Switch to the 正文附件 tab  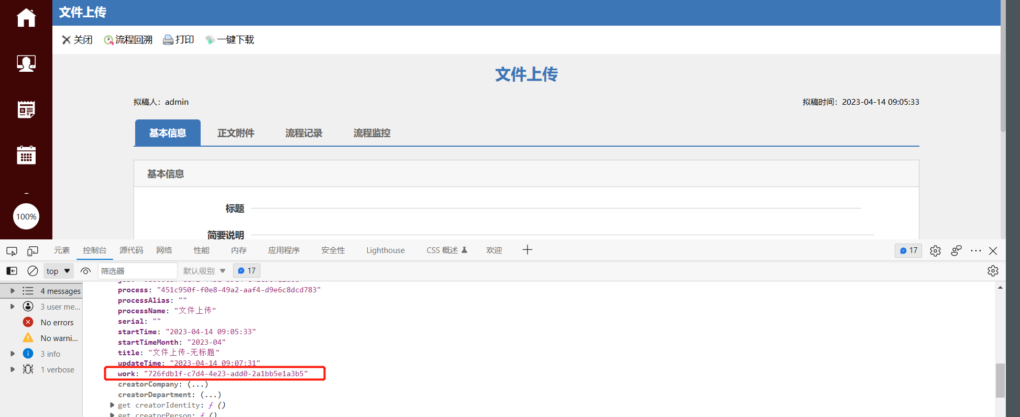tap(236, 133)
